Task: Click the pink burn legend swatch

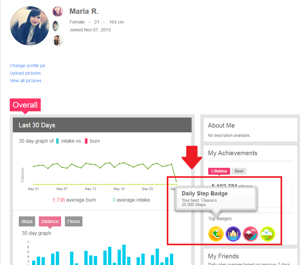Action: point(86,141)
